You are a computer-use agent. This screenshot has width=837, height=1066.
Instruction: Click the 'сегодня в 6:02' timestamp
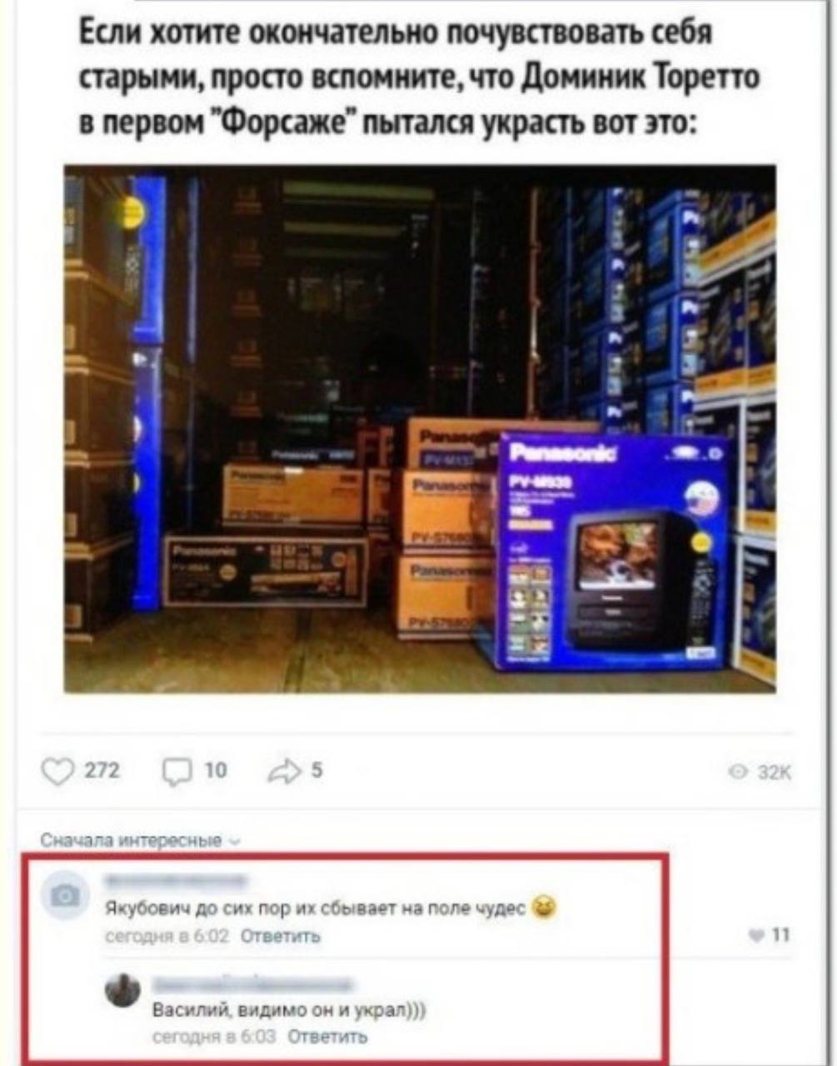[167, 936]
